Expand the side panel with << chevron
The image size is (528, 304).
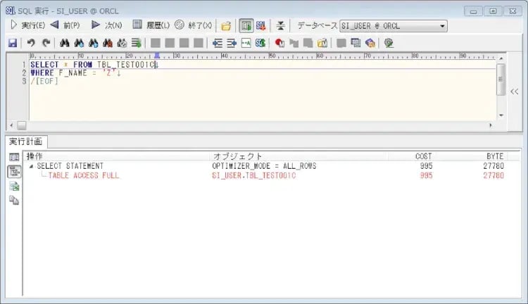point(514,91)
